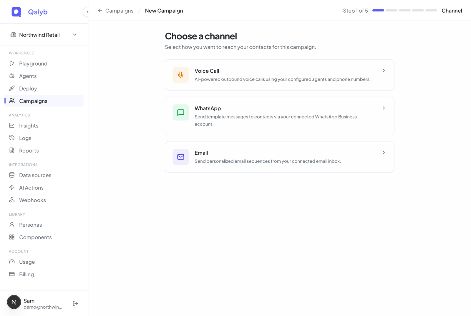
Task: Click the user avatar with letter N
Action: tap(14, 302)
